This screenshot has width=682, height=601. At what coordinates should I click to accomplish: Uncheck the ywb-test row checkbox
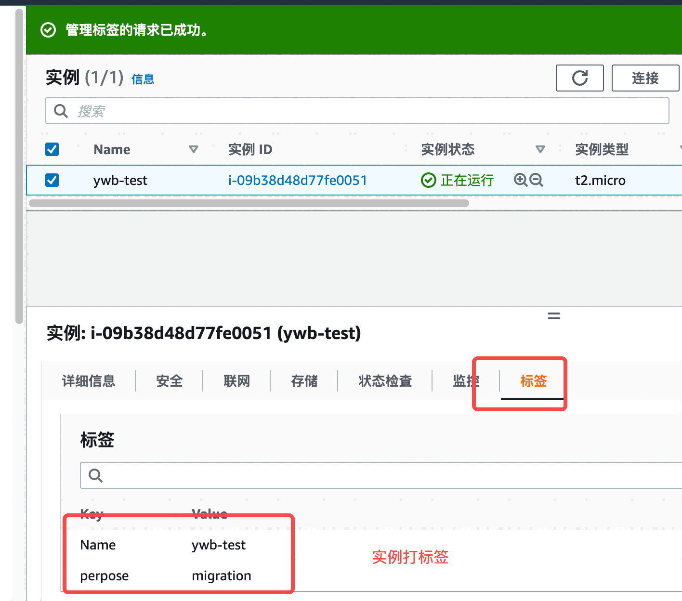coord(52,180)
